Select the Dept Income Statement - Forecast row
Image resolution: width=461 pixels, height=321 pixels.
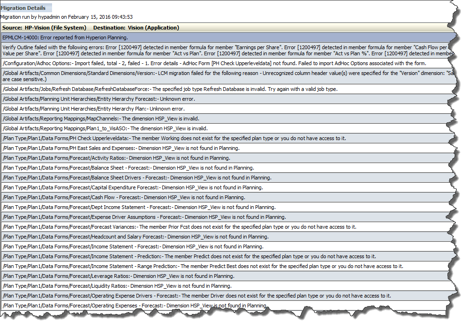[x=227, y=207]
